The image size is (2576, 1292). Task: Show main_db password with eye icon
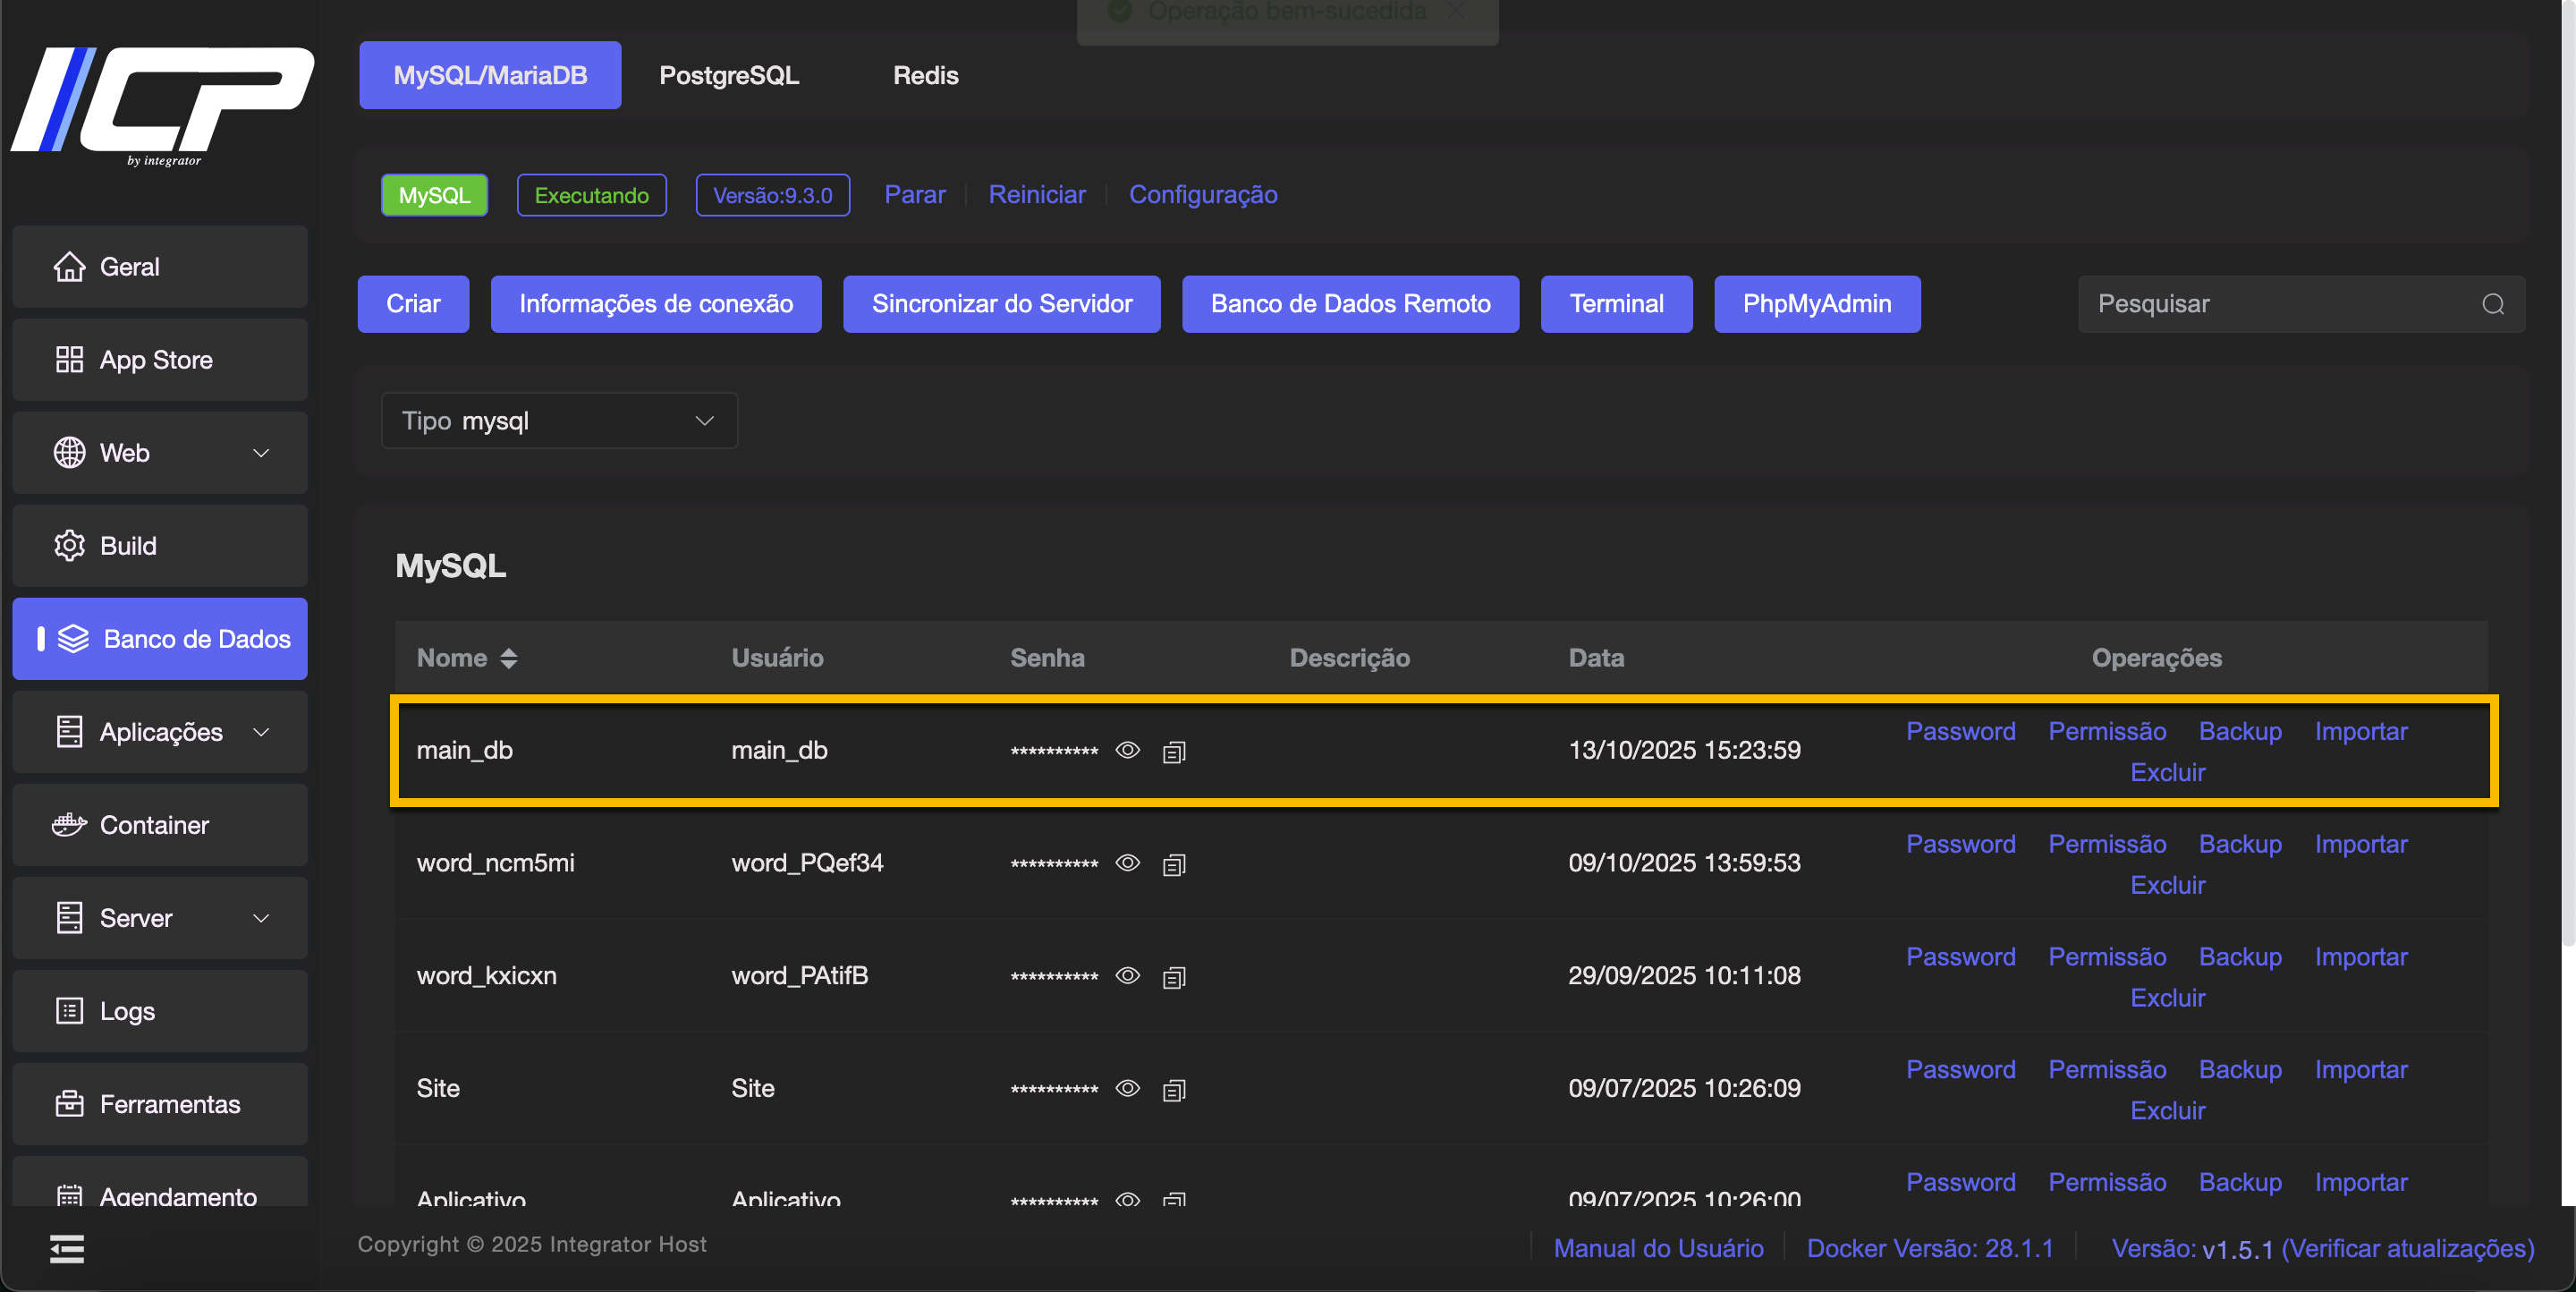[1128, 750]
